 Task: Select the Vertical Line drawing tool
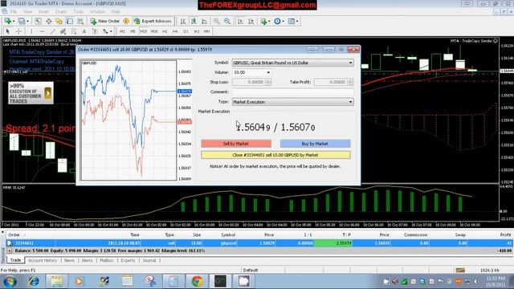[x=31, y=31]
